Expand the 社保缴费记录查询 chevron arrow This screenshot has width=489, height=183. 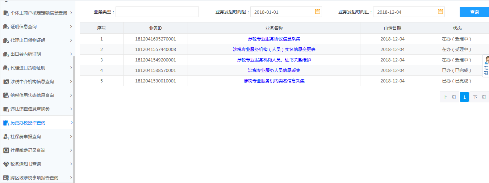71,150
